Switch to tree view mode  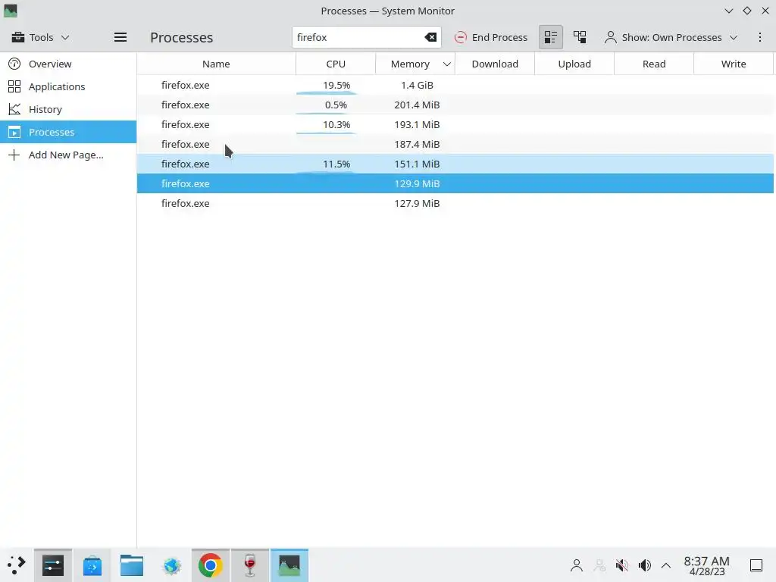(x=580, y=37)
